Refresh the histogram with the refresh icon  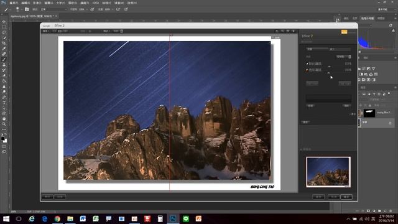[391, 25]
